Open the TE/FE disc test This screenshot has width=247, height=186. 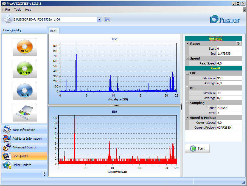click(25, 91)
